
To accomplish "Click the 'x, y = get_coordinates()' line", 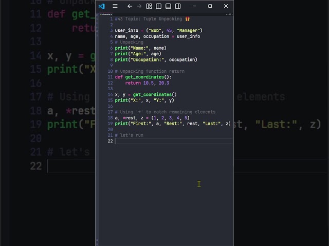I will pyautogui.click(x=146, y=94).
